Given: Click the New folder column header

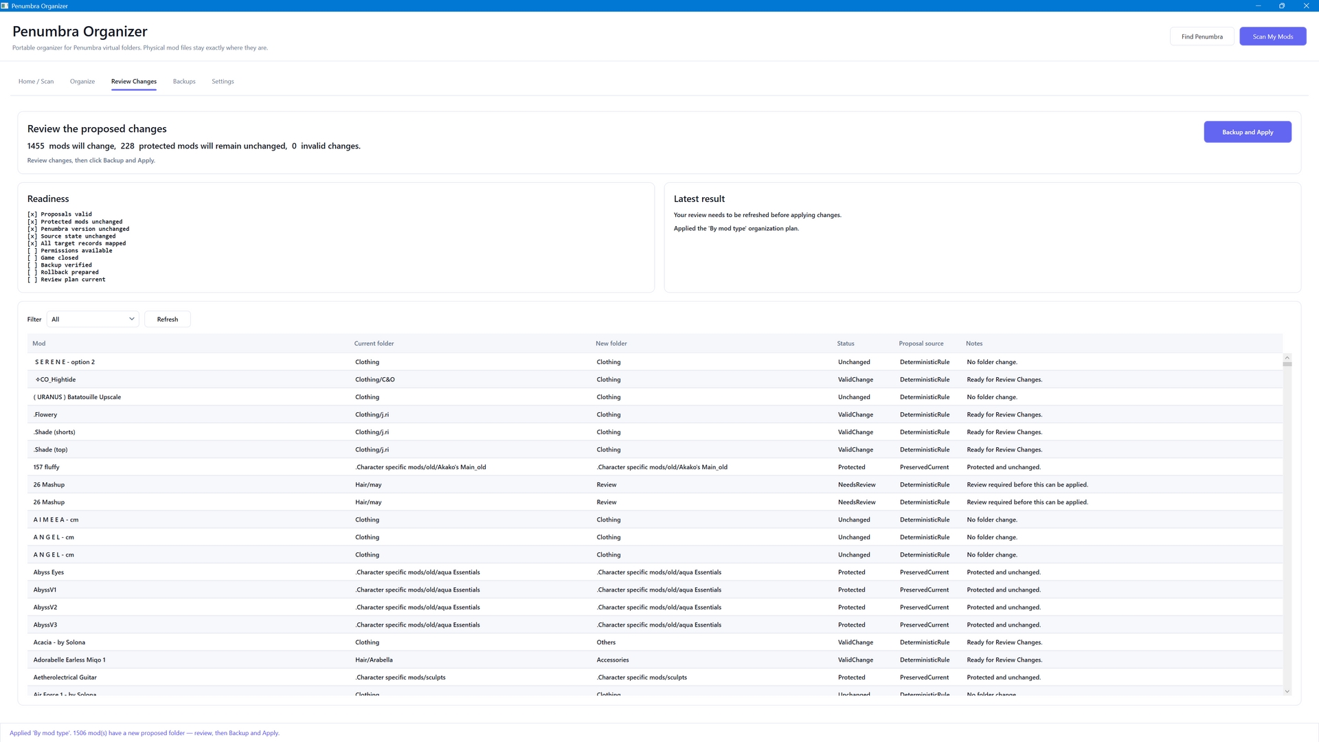Looking at the screenshot, I should click(611, 344).
